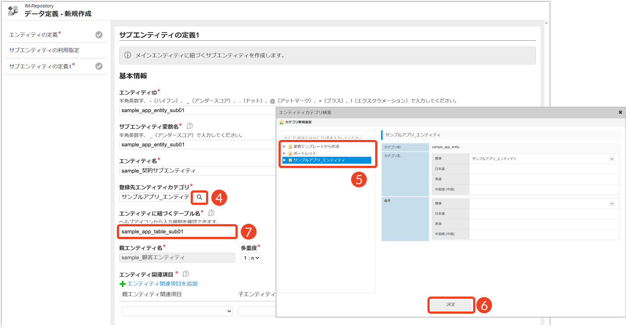Screen dimensions: 626x329
Task: Collapse the 備考 language rows with minus button
Action: point(612,204)
